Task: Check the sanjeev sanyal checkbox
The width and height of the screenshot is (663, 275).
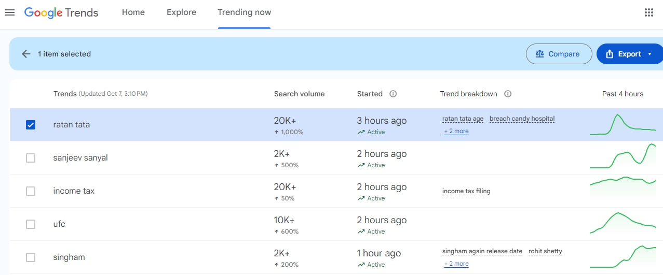Action: click(31, 158)
